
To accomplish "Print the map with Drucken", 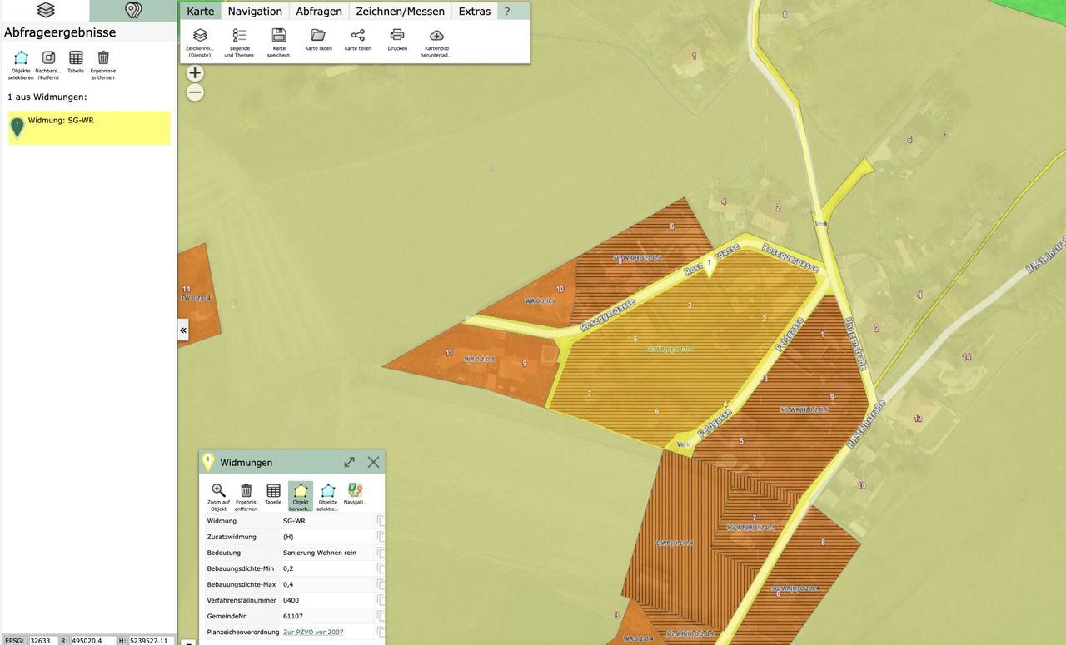I will tap(397, 36).
